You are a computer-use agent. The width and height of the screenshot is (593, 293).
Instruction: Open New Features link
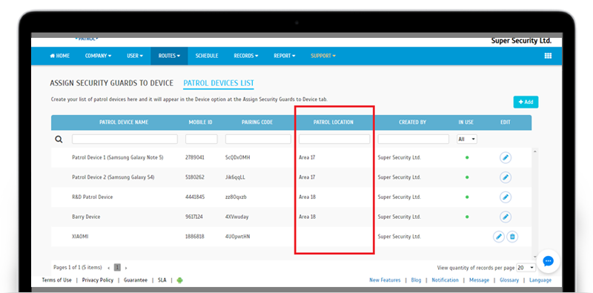click(385, 280)
